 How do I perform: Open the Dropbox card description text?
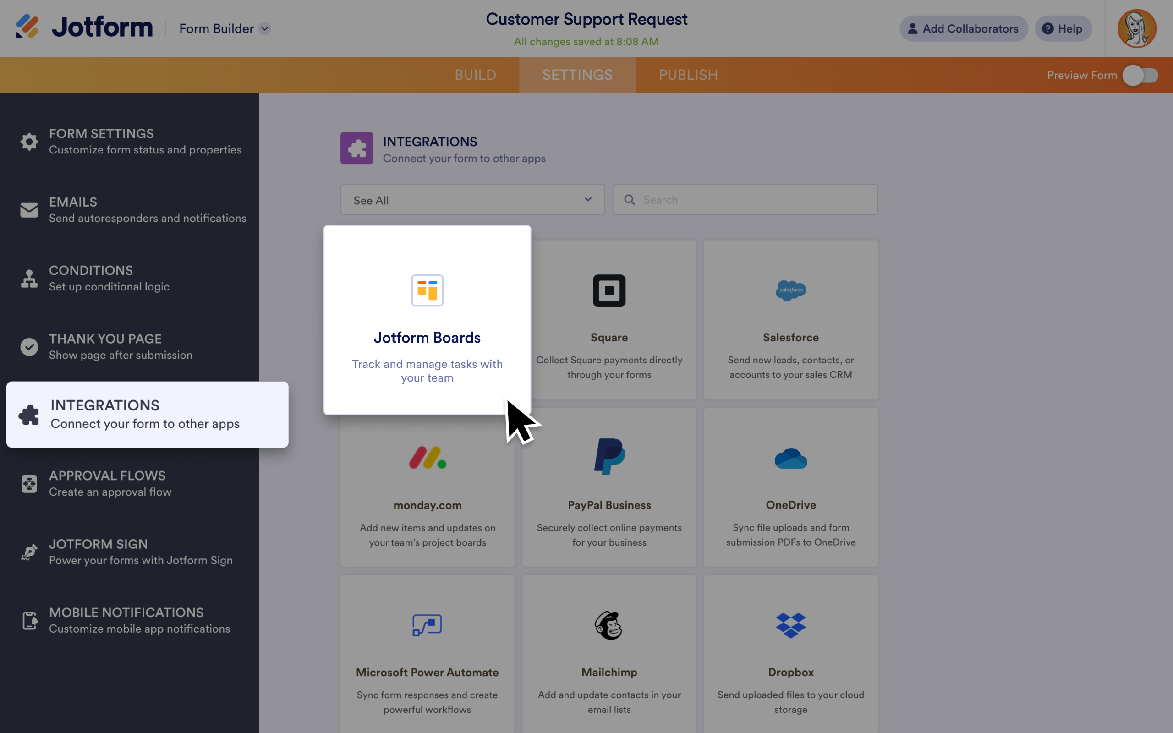pyautogui.click(x=790, y=702)
